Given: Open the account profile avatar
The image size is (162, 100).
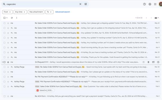Looking at the screenshot, I should (160, 4).
